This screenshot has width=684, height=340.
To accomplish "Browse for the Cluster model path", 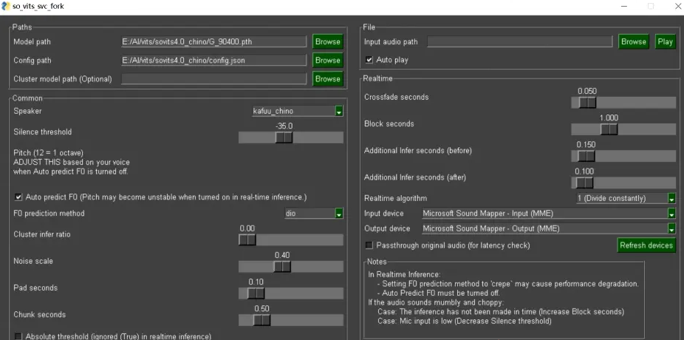I will tap(328, 79).
